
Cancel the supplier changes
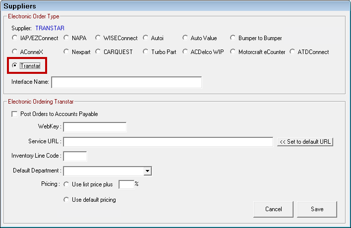point(273,209)
